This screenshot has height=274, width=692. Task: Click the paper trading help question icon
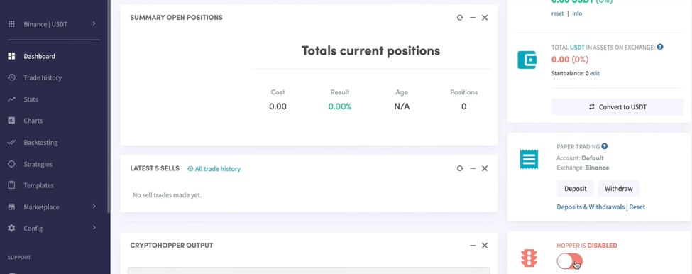605,146
